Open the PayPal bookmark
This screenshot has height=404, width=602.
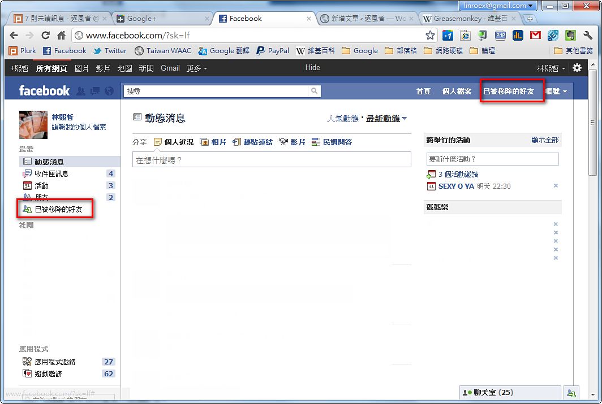pos(273,51)
